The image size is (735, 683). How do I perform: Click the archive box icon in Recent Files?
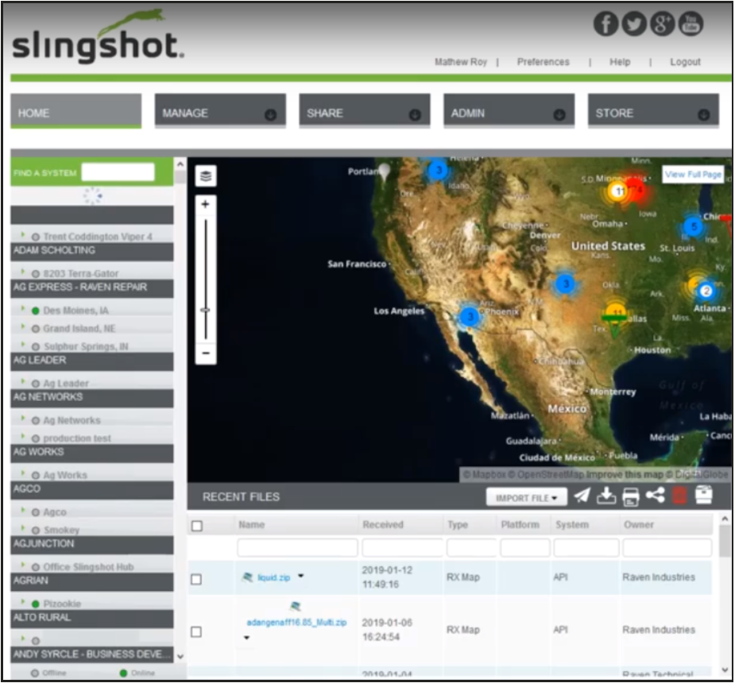pos(703,495)
